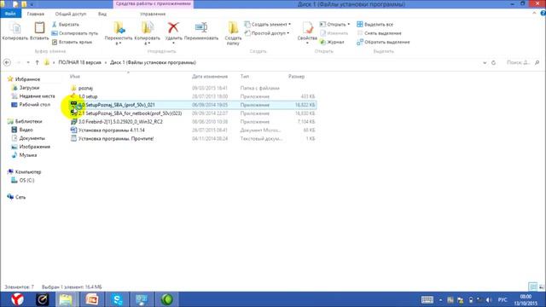
Task: Expand the address bar history dropdown
Action: [x=485, y=62]
